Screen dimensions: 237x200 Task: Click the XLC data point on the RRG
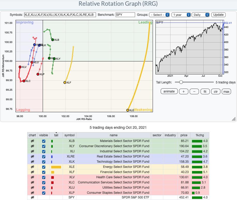(x=24, y=81)
